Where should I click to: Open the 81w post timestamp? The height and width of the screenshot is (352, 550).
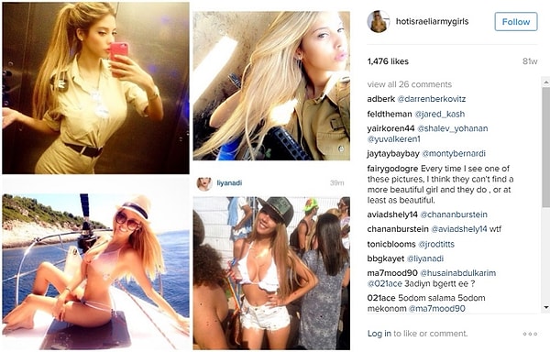(530, 61)
